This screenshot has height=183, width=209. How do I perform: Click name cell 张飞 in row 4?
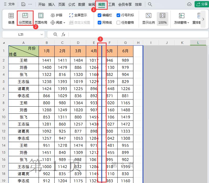click(24, 75)
